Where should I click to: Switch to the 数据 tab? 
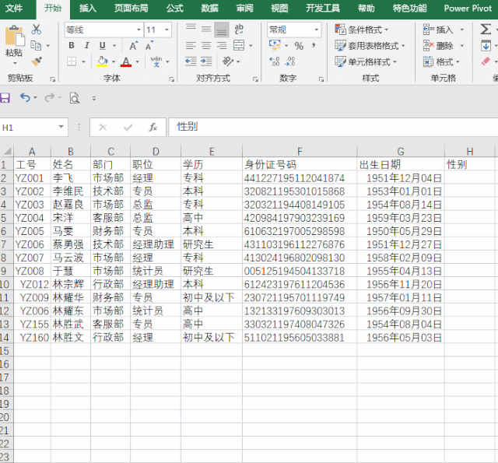pos(209,9)
